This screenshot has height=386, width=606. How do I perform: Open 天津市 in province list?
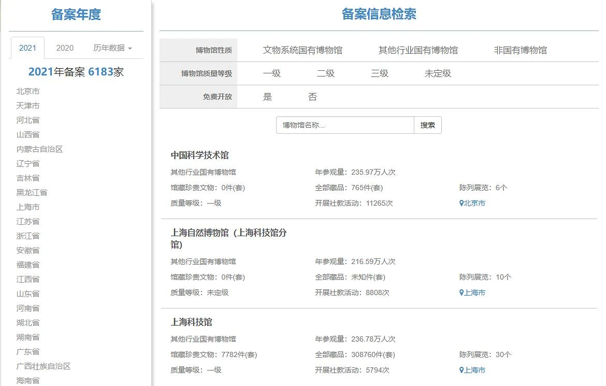pyautogui.click(x=28, y=105)
